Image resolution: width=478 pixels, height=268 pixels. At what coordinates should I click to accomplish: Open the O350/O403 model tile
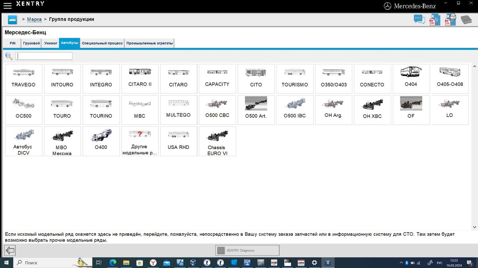(334, 79)
